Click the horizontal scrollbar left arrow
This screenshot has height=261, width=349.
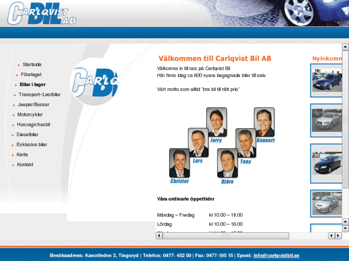click(159, 236)
